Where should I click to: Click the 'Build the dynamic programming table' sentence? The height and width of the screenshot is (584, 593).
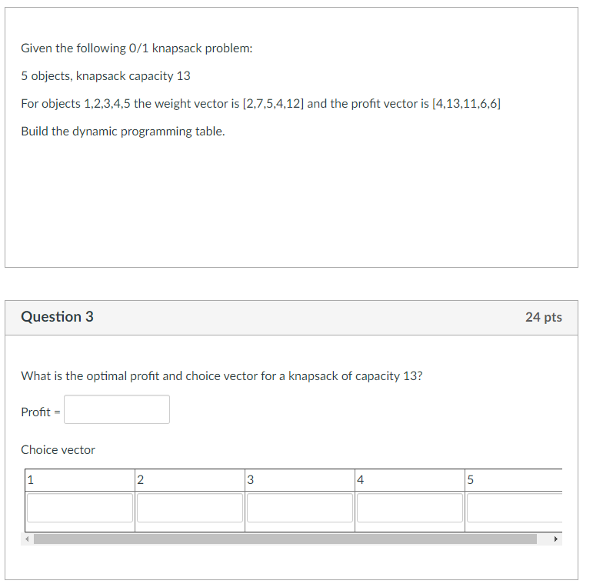[123, 132]
